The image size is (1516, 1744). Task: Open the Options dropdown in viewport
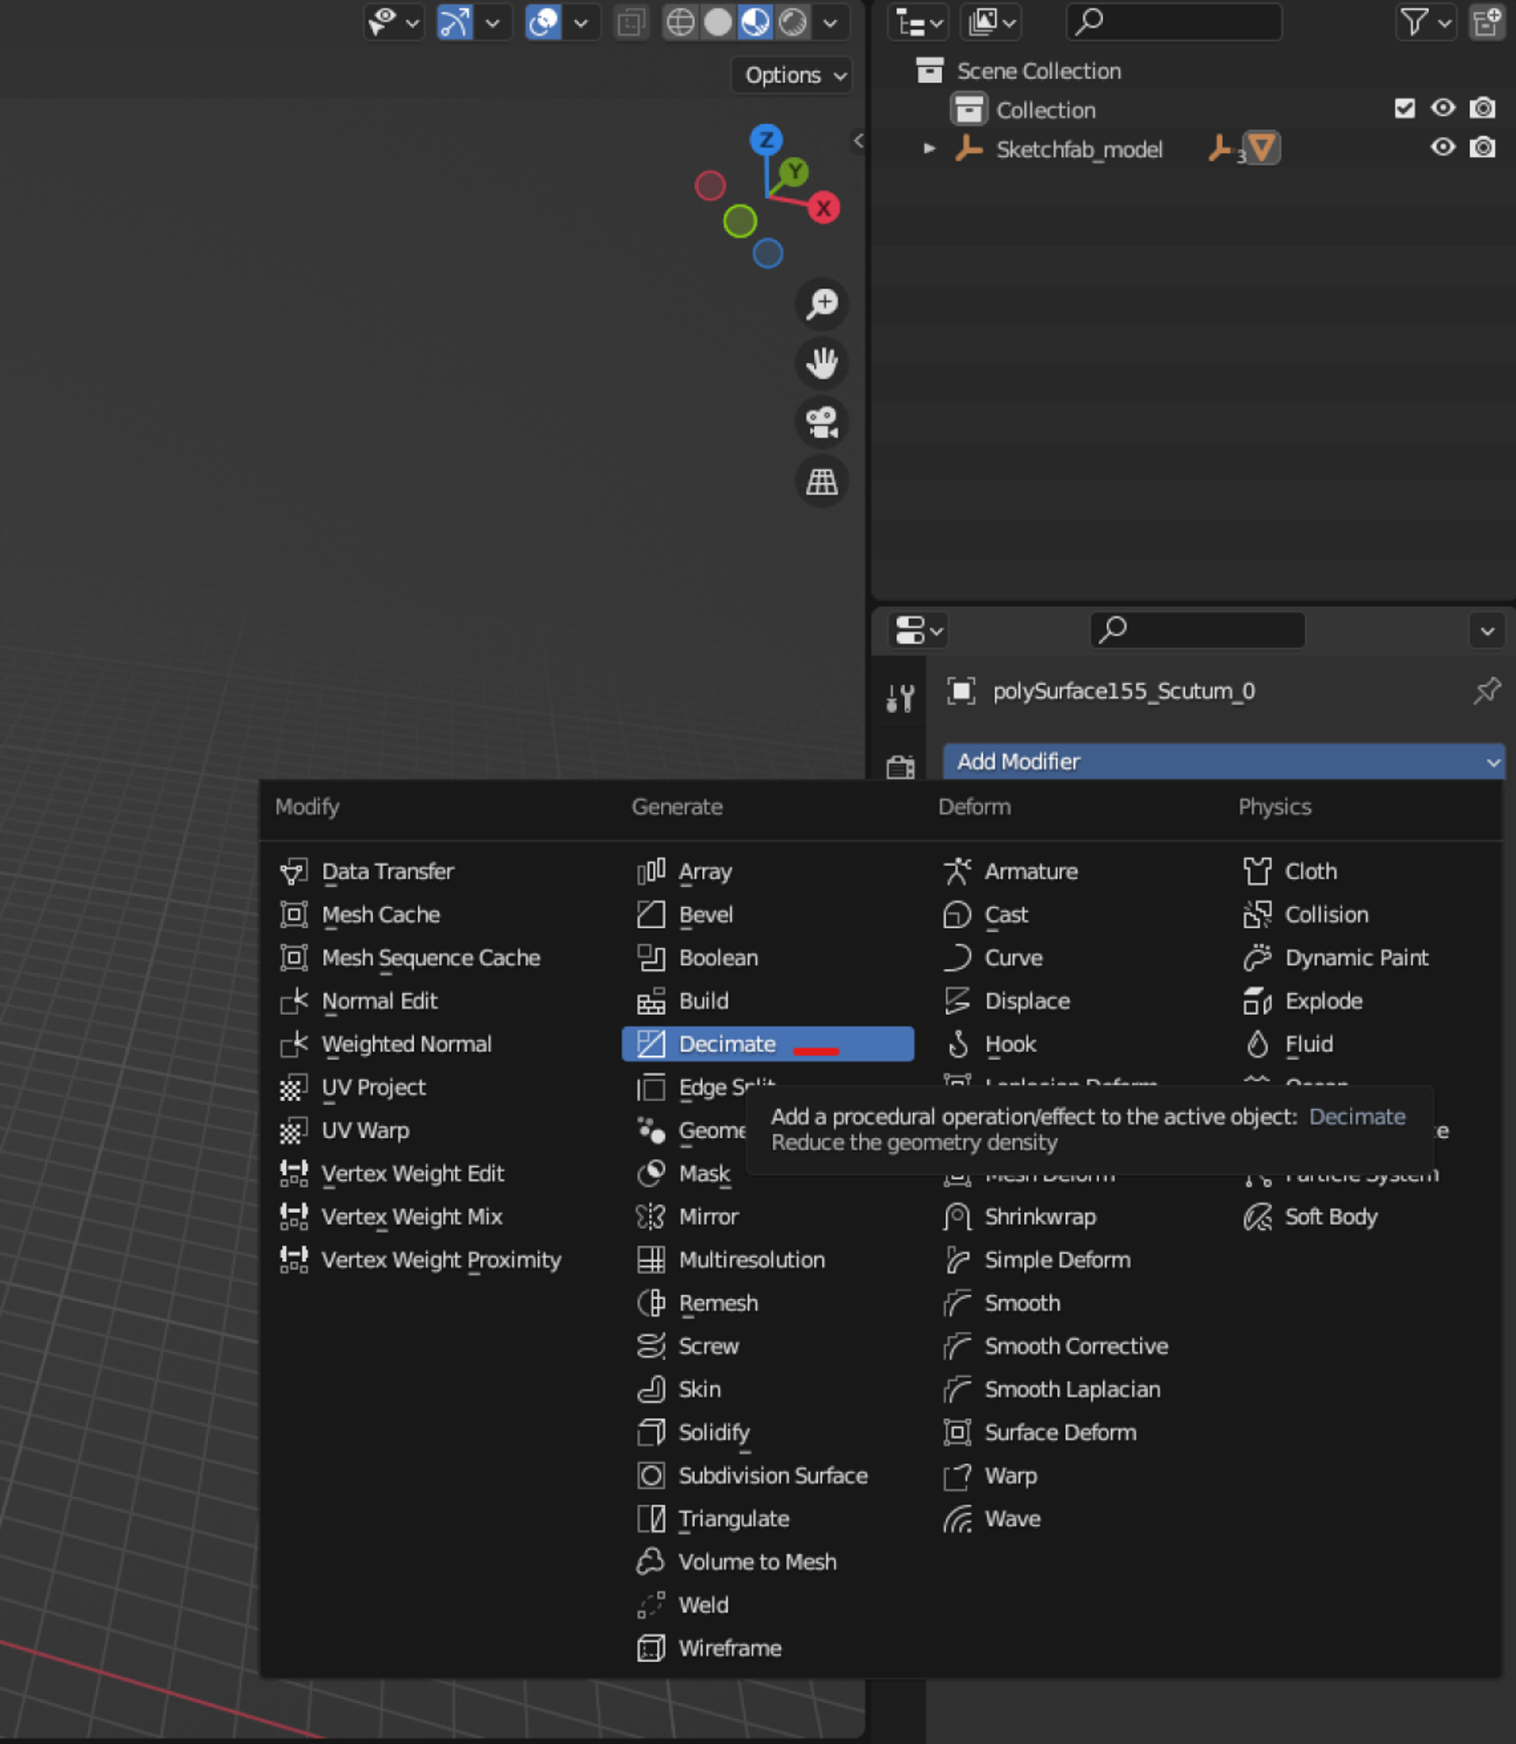pos(792,75)
